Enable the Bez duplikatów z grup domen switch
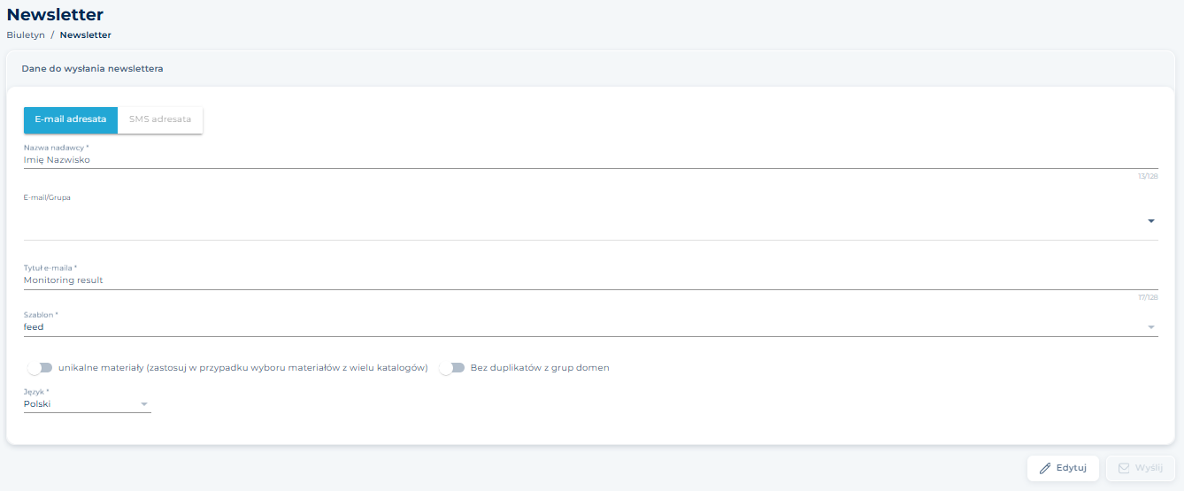The width and height of the screenshot is (1184, 491). pos(452,368)
